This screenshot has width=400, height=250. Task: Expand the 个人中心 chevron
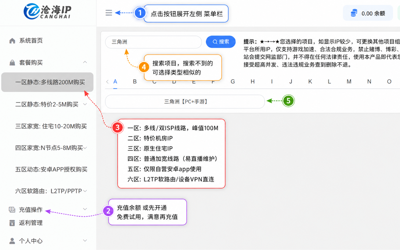pos(85,241)
